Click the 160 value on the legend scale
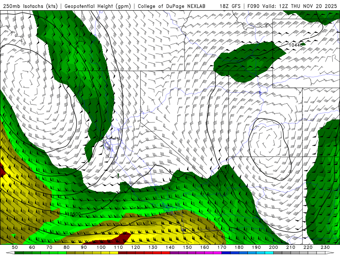This screenshot has width=340, height=255. tap(205, 247)
